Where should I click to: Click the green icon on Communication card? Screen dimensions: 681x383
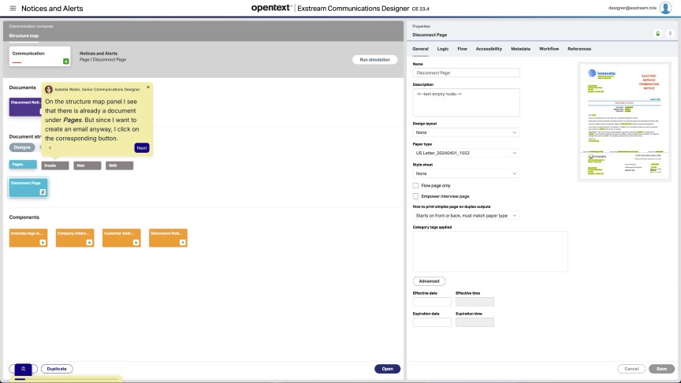coord(66,61)
